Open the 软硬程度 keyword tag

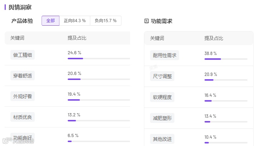click(162, 97)
